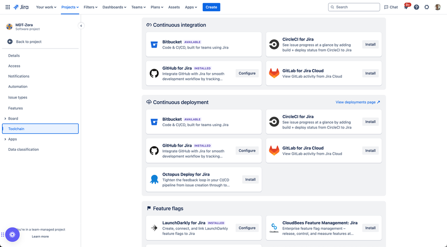The image size is (447, 247).
Task: Open the help question mark icon
Action: pyautogui.click(x=417, y=7)
